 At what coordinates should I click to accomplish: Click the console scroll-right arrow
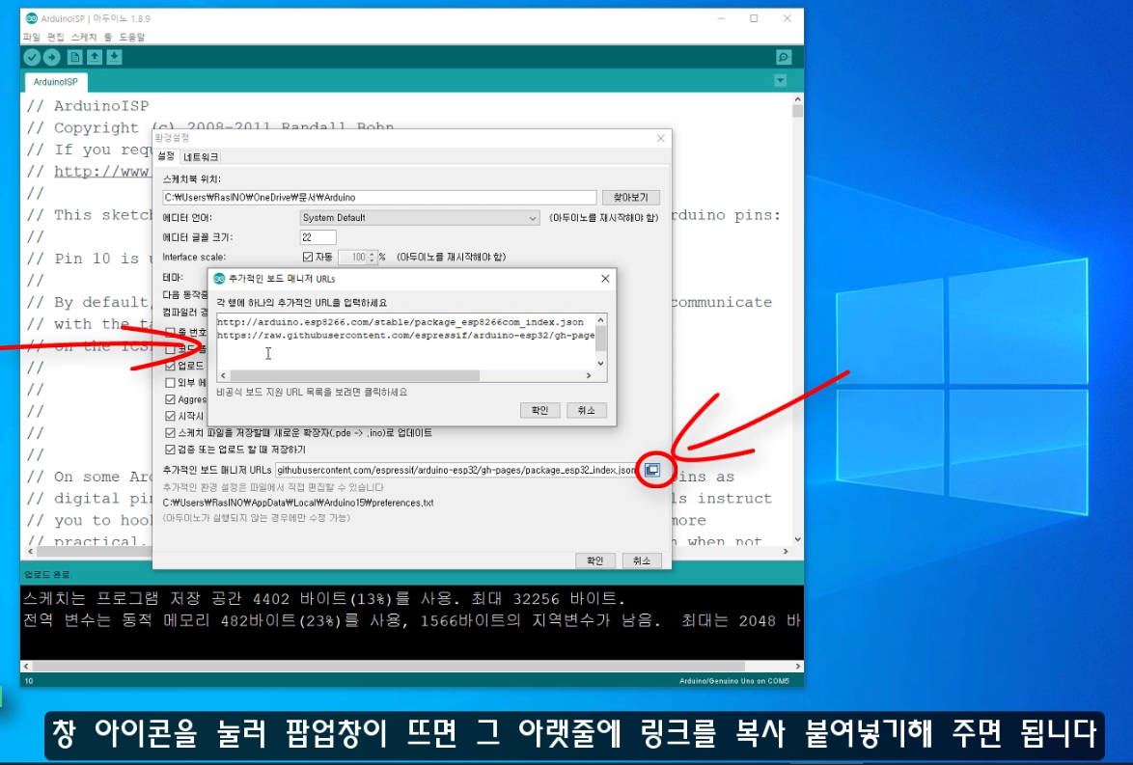(798, 666)
